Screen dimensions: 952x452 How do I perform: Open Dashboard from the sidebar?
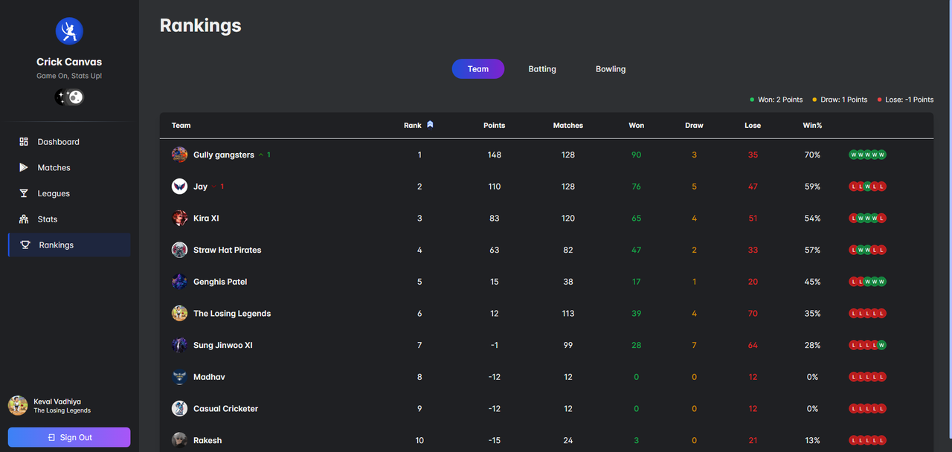[69, 142]
